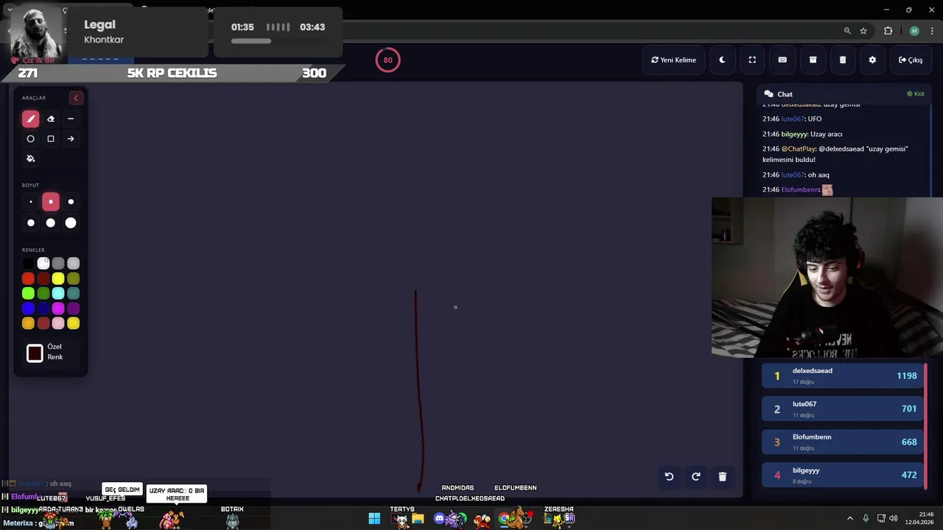Pick the light pink color swatch
This screenshot has width=943, height=530.
(x=58, y=323)
